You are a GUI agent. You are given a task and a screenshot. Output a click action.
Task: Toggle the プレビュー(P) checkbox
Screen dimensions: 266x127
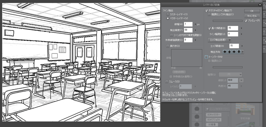pos(246,20)
